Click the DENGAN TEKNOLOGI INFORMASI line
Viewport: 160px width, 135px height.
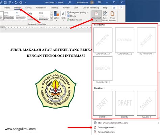(x=56, y=56)
